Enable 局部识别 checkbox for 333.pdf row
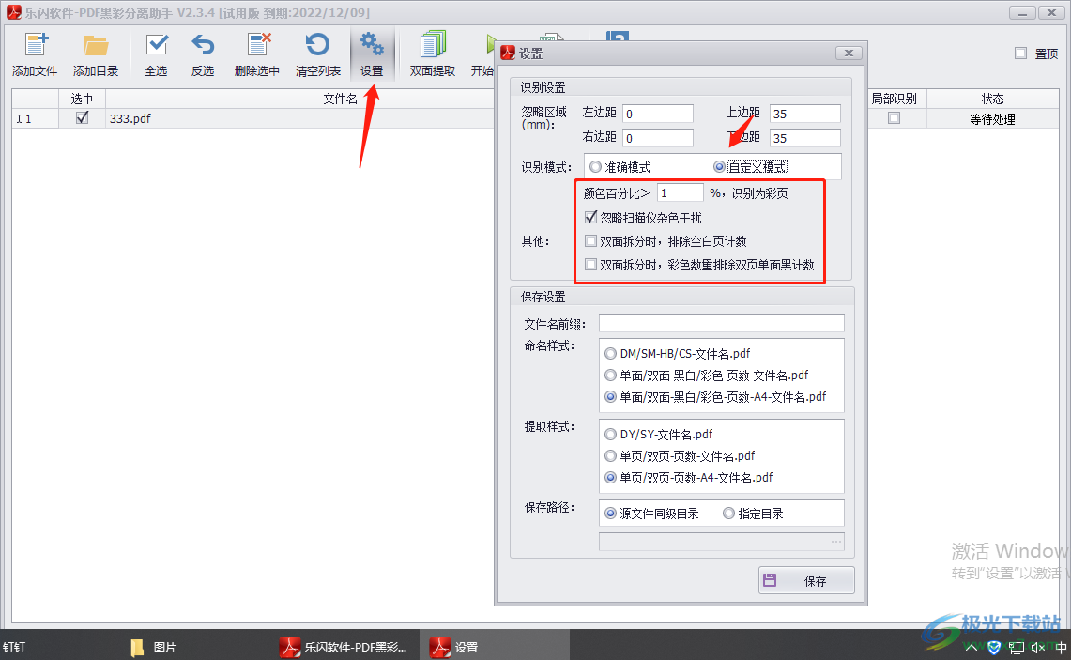The height and width of the screenshot is (660, 1071). (x=894, y=118)
